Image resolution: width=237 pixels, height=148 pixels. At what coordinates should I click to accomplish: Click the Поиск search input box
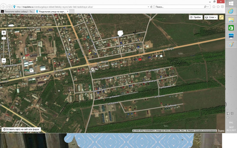(x=178, y=7)
